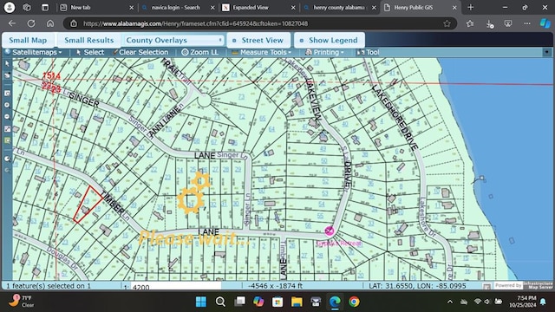Open File Explorer from the taskbar
The image size is (555, 312).
[x=297, y=302]
